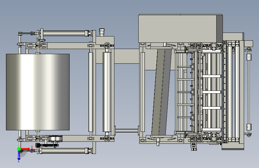This screenshot has height=168, width=259.
Task: Select the small box at upper right corner
Action: (249, 43)
